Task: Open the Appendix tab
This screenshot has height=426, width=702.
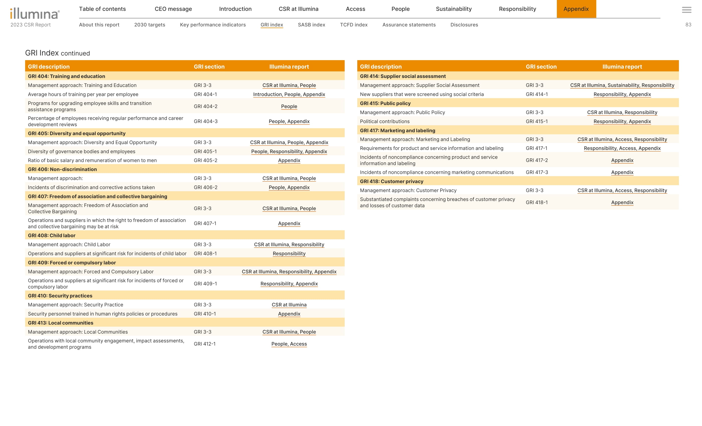Action: pos(576,9)
